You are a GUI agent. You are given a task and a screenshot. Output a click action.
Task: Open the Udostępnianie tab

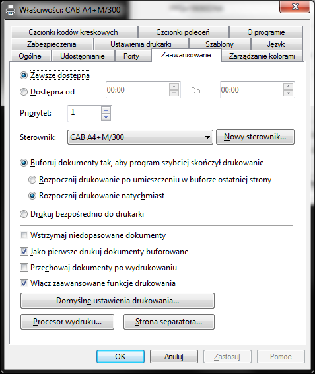point(83,56)
